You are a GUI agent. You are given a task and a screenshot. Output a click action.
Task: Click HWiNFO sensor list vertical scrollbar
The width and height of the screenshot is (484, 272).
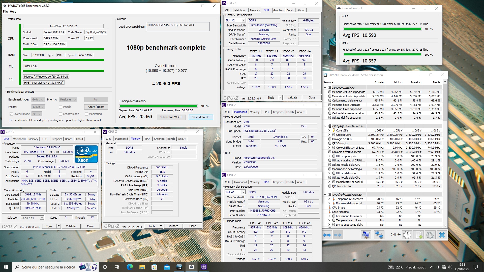[445, 154]
